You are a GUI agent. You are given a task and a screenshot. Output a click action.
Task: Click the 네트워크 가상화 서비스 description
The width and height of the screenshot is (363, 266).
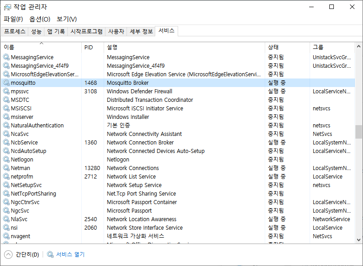(136, 236)
